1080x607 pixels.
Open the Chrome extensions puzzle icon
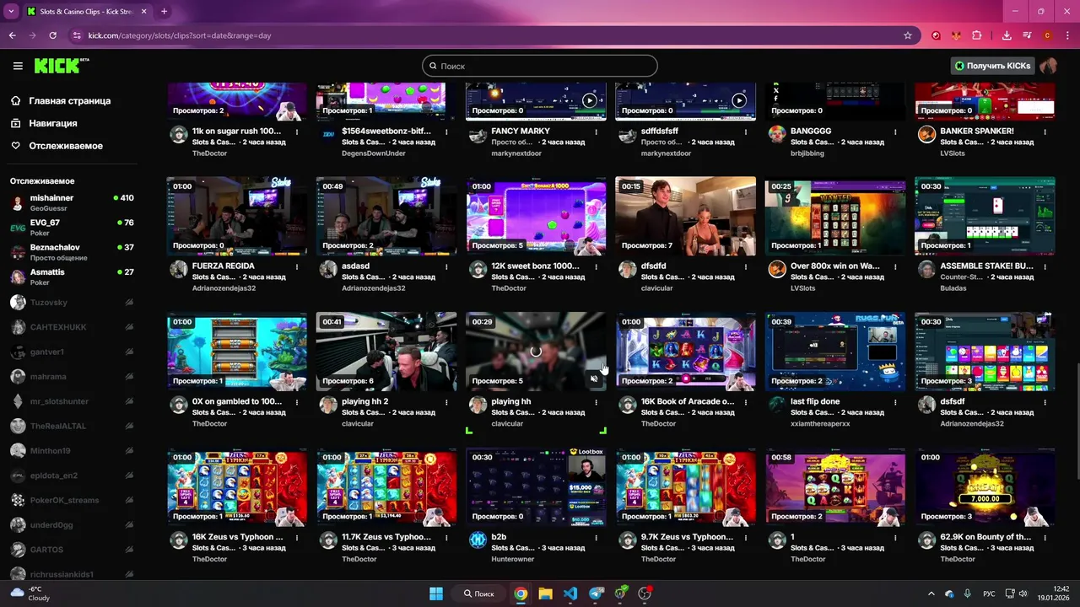pyautogui.click(x=977, y=35)
